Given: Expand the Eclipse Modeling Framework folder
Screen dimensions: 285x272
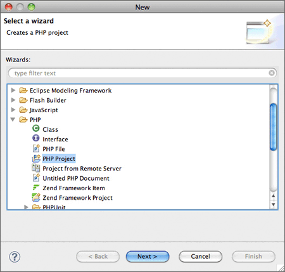Looking at the screenshot, I should click(13, 90).
